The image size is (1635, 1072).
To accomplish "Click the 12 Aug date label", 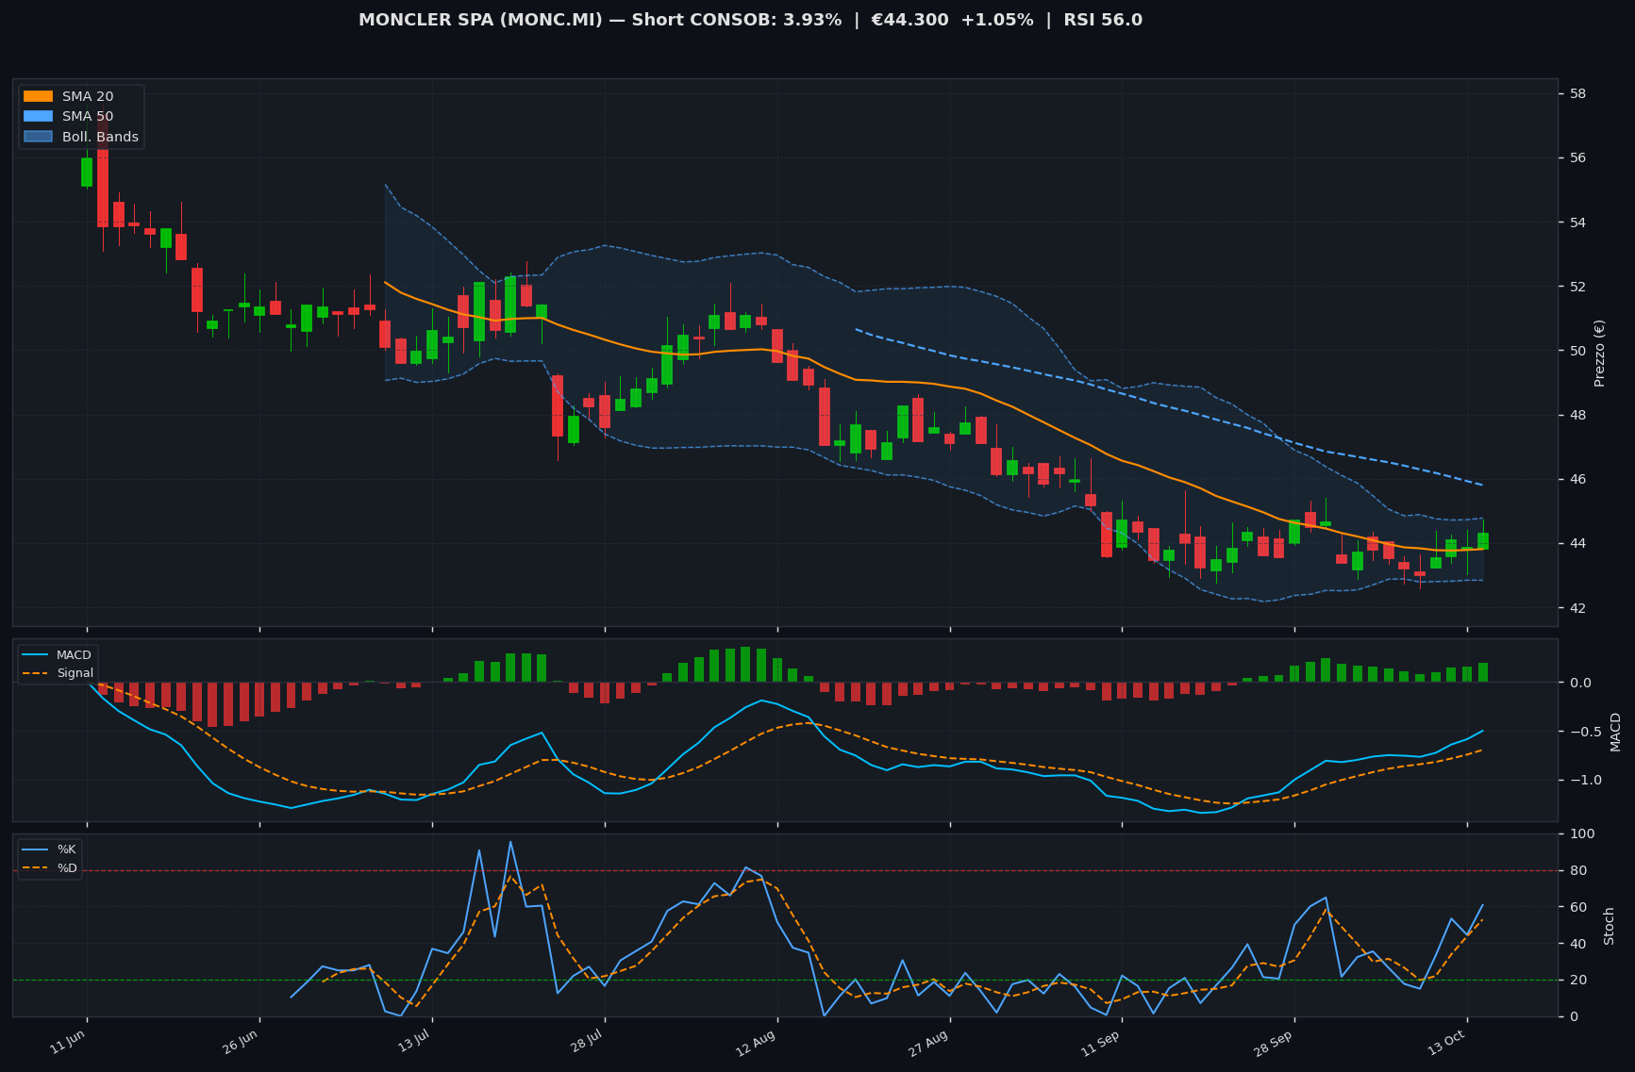I will tap(757, 1043).
